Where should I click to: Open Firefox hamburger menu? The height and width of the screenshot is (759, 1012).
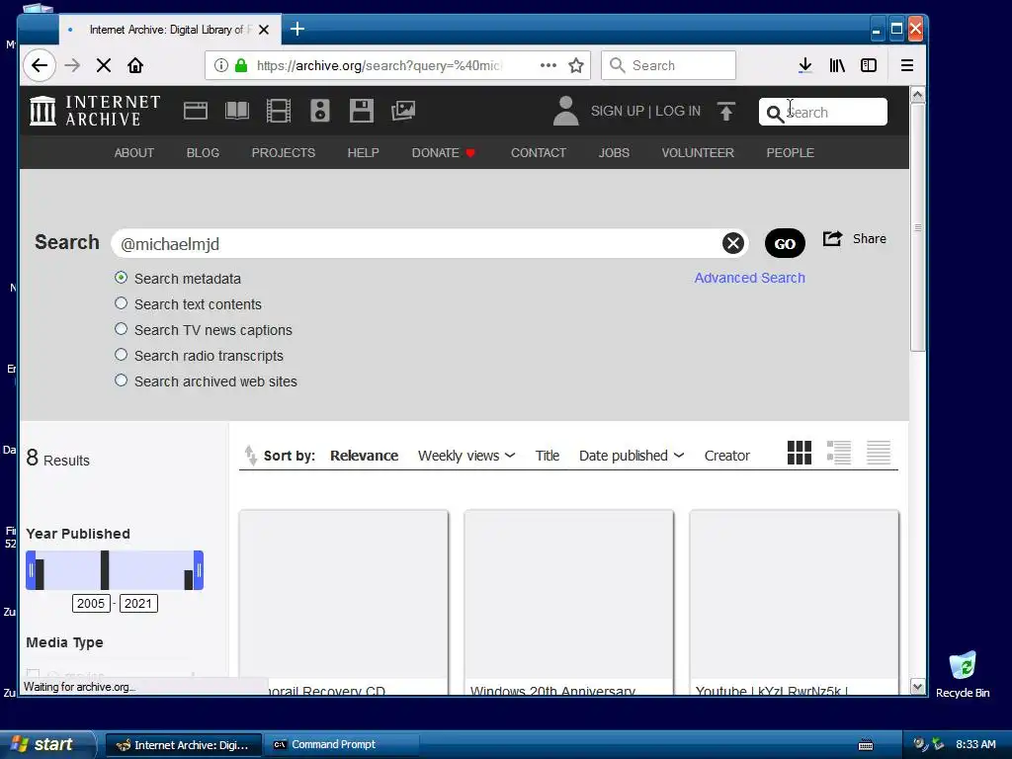[907, 65]
